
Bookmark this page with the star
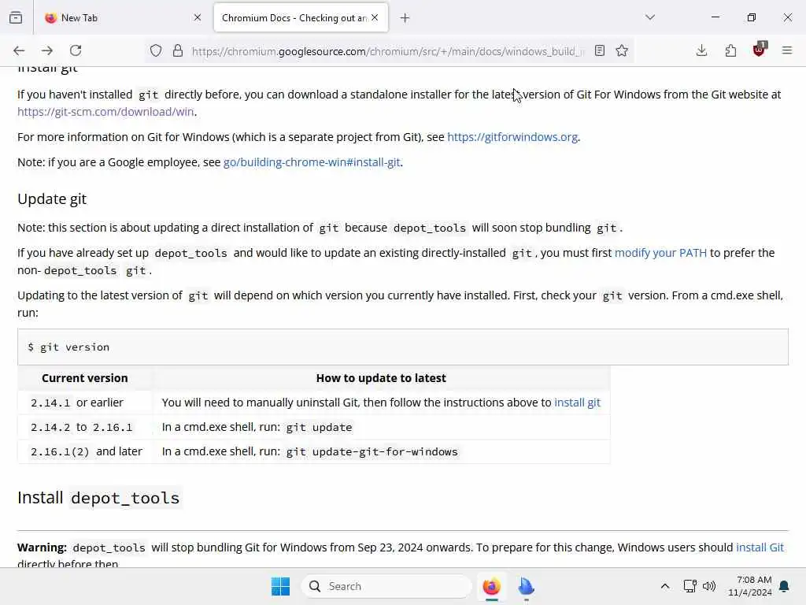point(622,50)
